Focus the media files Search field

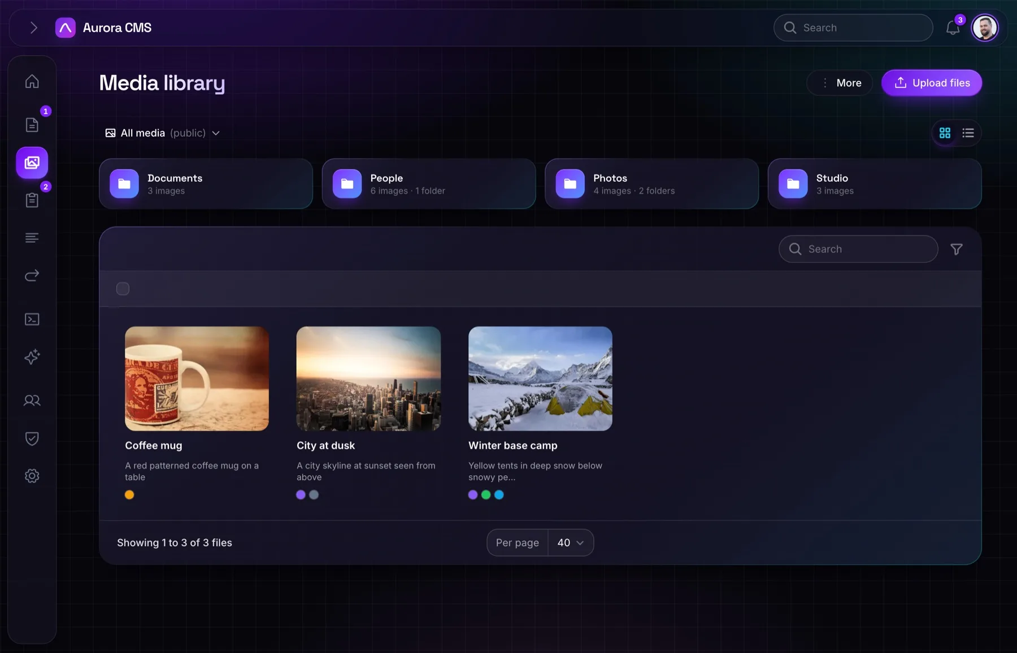tap(858, 249)
